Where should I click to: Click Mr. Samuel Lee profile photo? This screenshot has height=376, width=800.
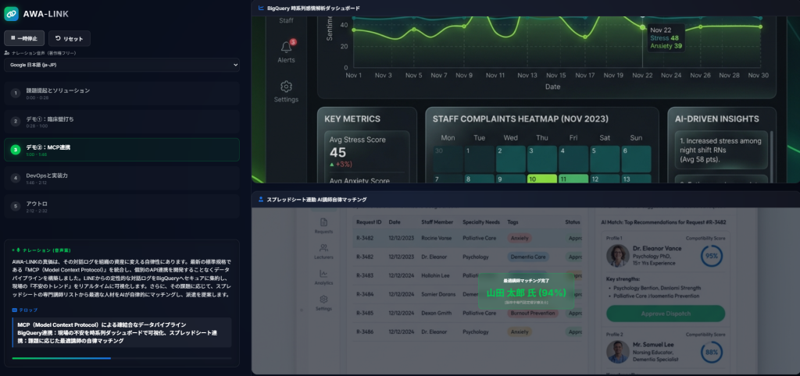click(x=617, y=352)
